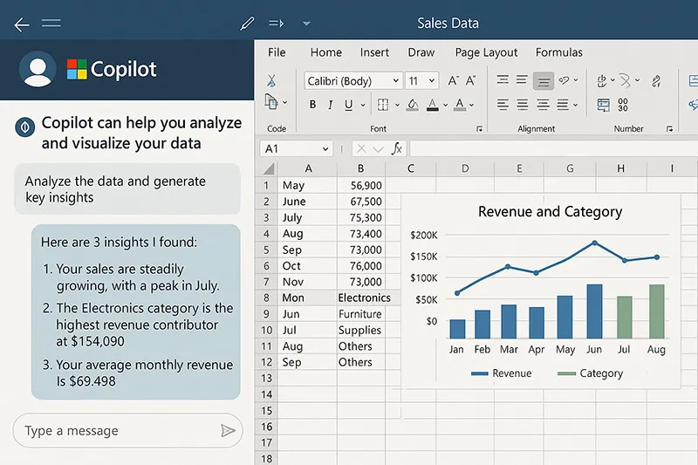Open the Number group dialog launcher
The image size is (698, 465).
tap(669, 129)
